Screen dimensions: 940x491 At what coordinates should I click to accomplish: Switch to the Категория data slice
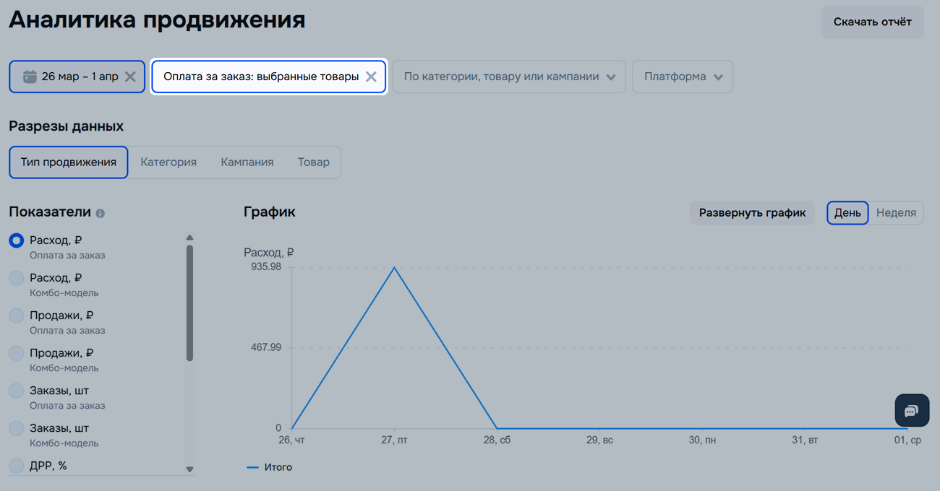[168, 162]
